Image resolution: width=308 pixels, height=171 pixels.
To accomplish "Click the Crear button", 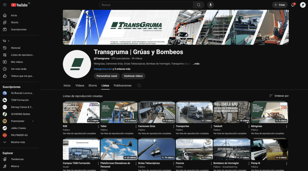I will 280,5.
